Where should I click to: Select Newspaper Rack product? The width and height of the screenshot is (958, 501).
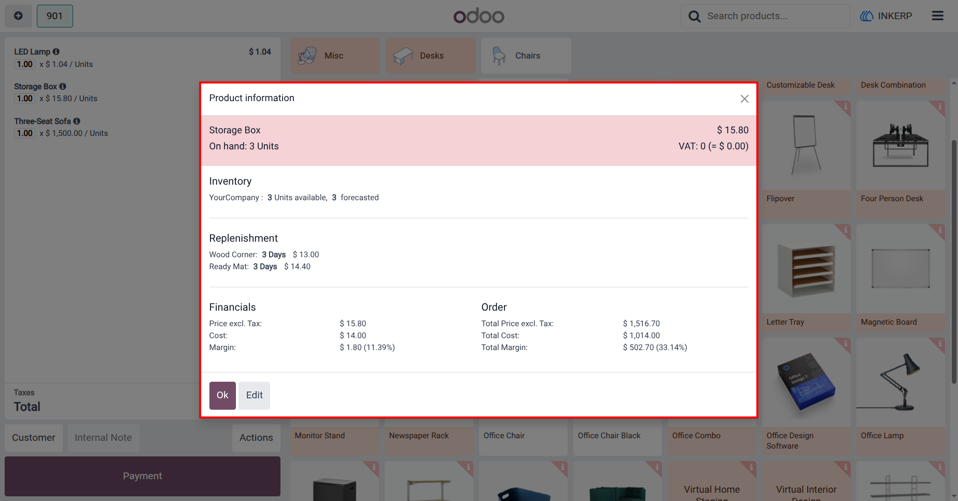click(429, 437)
